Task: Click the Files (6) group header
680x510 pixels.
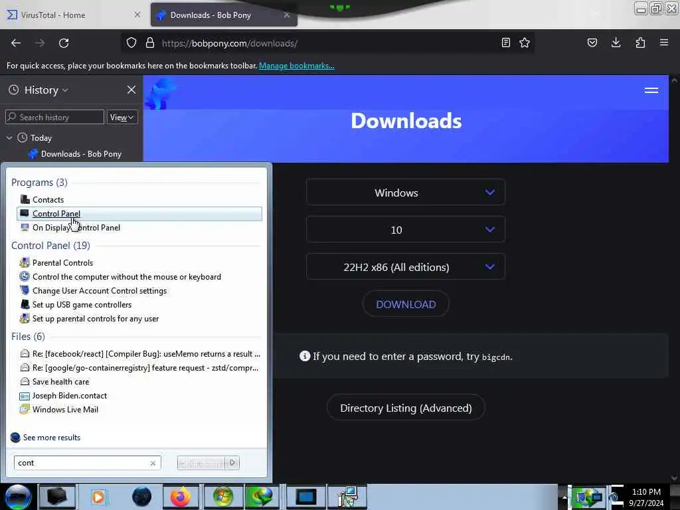Action: (x=28, y=337)
